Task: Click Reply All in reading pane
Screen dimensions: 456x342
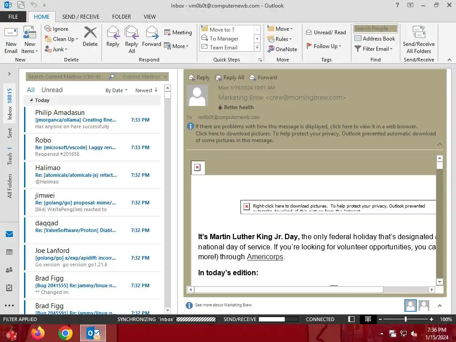Action: [229, 77]
